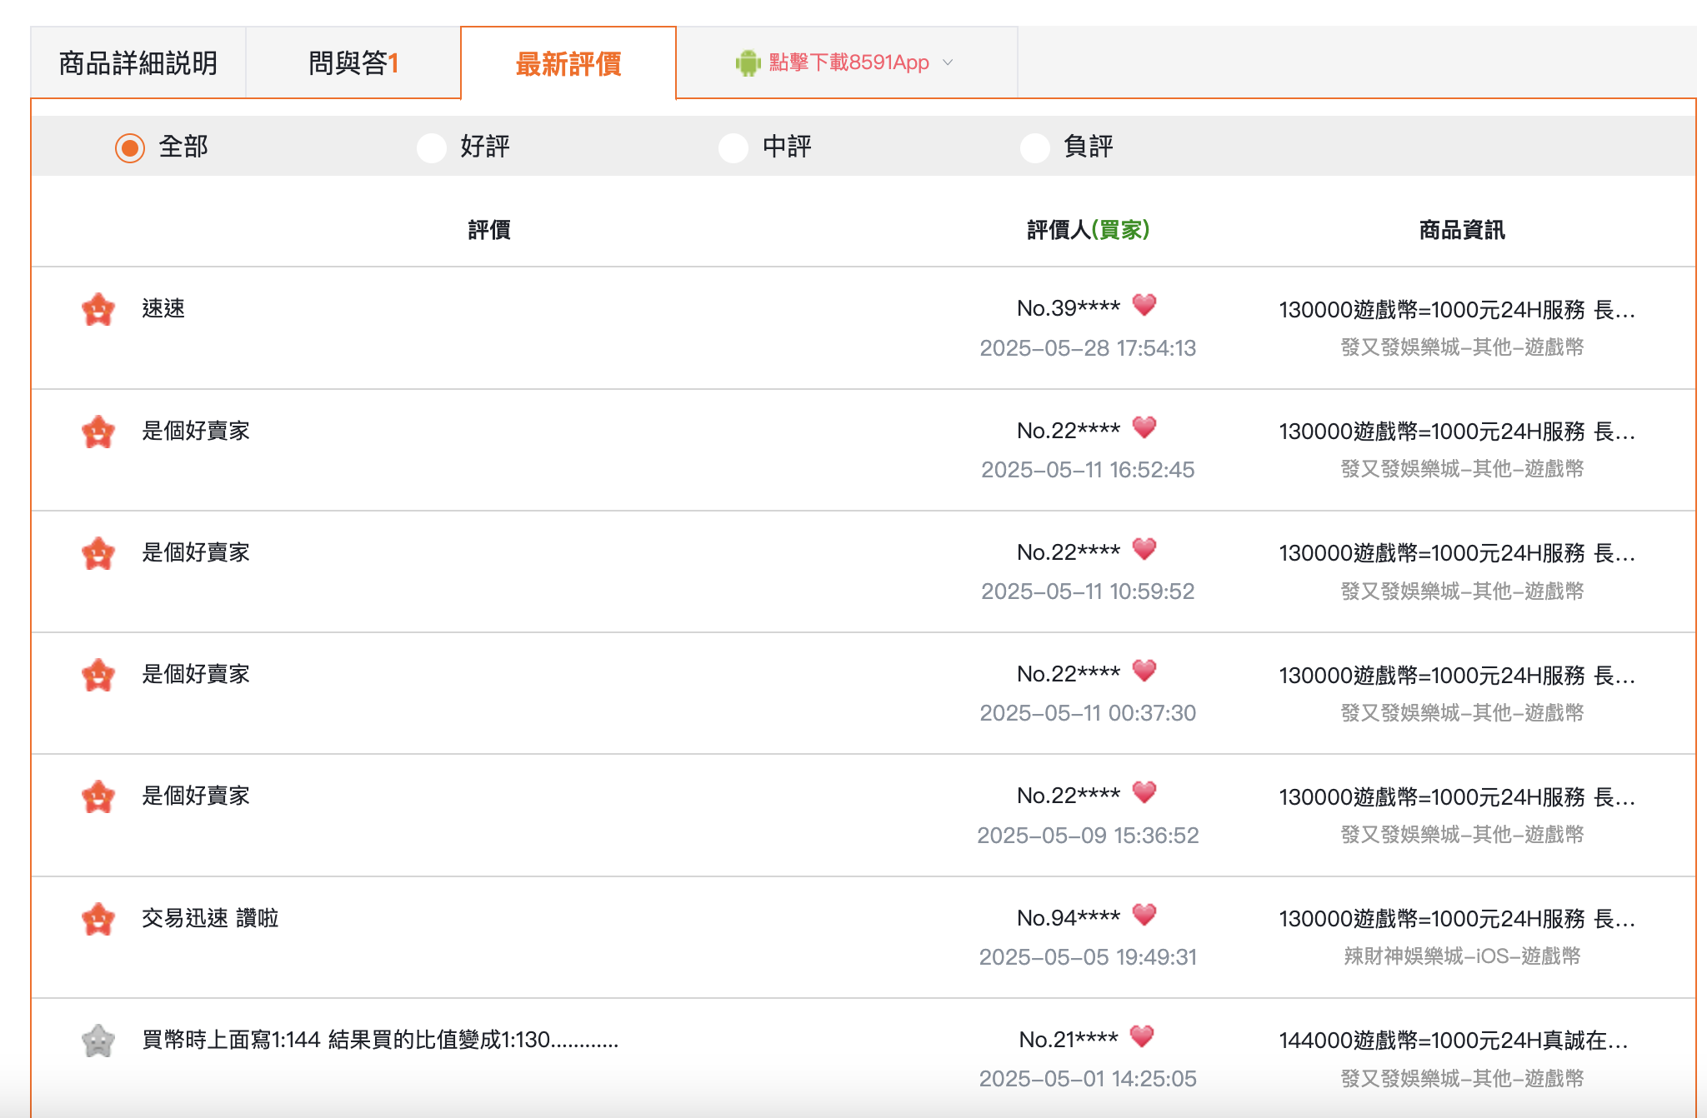1707x1118 pixels.
Task: Click the heart icon beside buyer No.39****
Action: tap(1144, 306)
